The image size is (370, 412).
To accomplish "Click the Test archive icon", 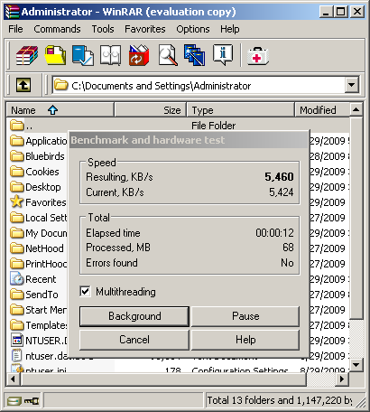I will [83, 55].
